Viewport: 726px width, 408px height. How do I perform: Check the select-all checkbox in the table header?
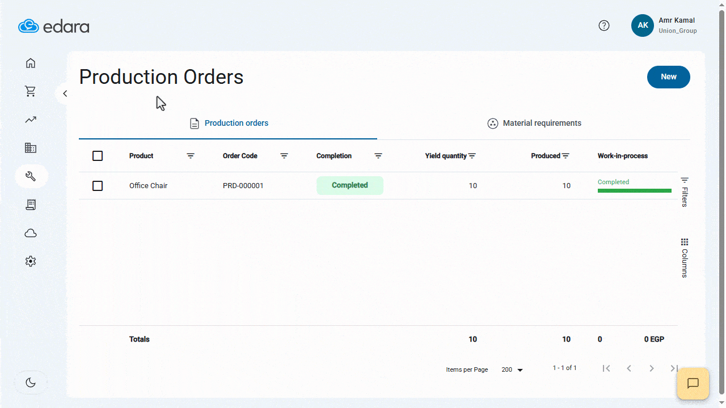pyautogui.click(x=97, y=155)
